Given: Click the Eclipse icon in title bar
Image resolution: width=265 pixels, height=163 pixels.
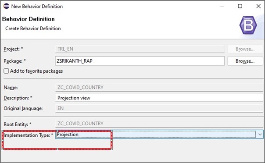Looking at the screenshot, I should [x=6, y=6].
